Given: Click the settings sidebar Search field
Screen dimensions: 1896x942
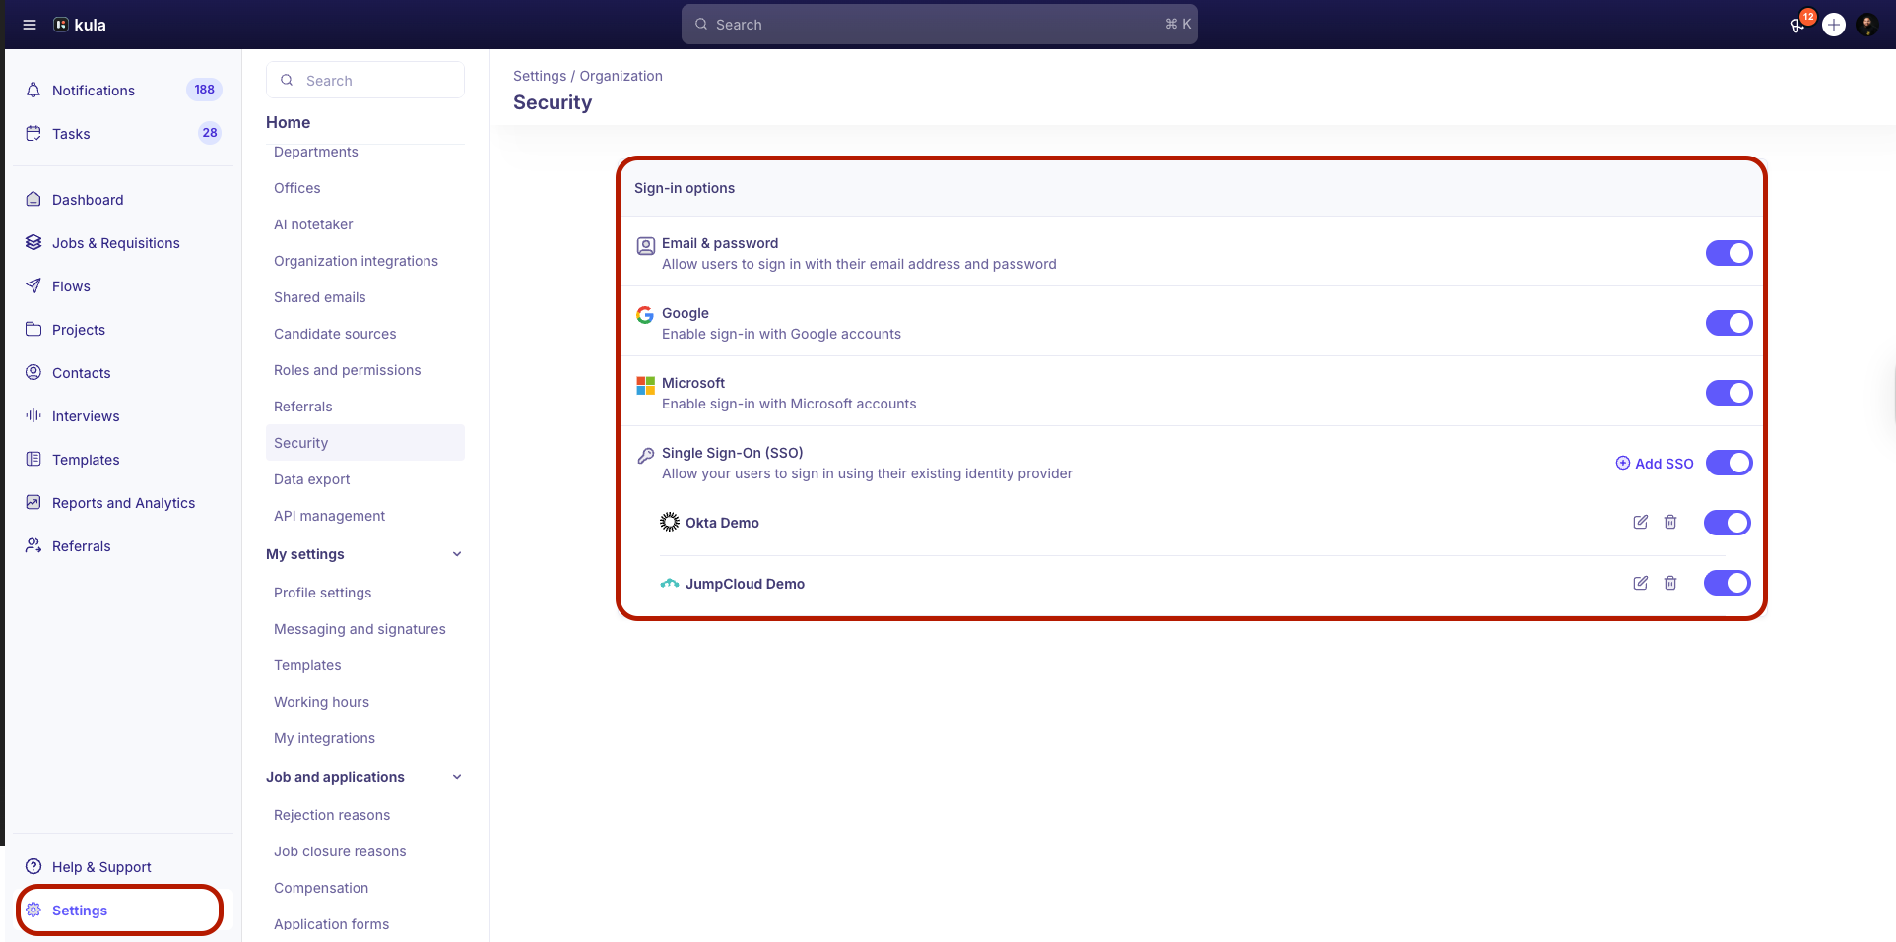Looking at the screenshot, I should (x=365, y=80).
